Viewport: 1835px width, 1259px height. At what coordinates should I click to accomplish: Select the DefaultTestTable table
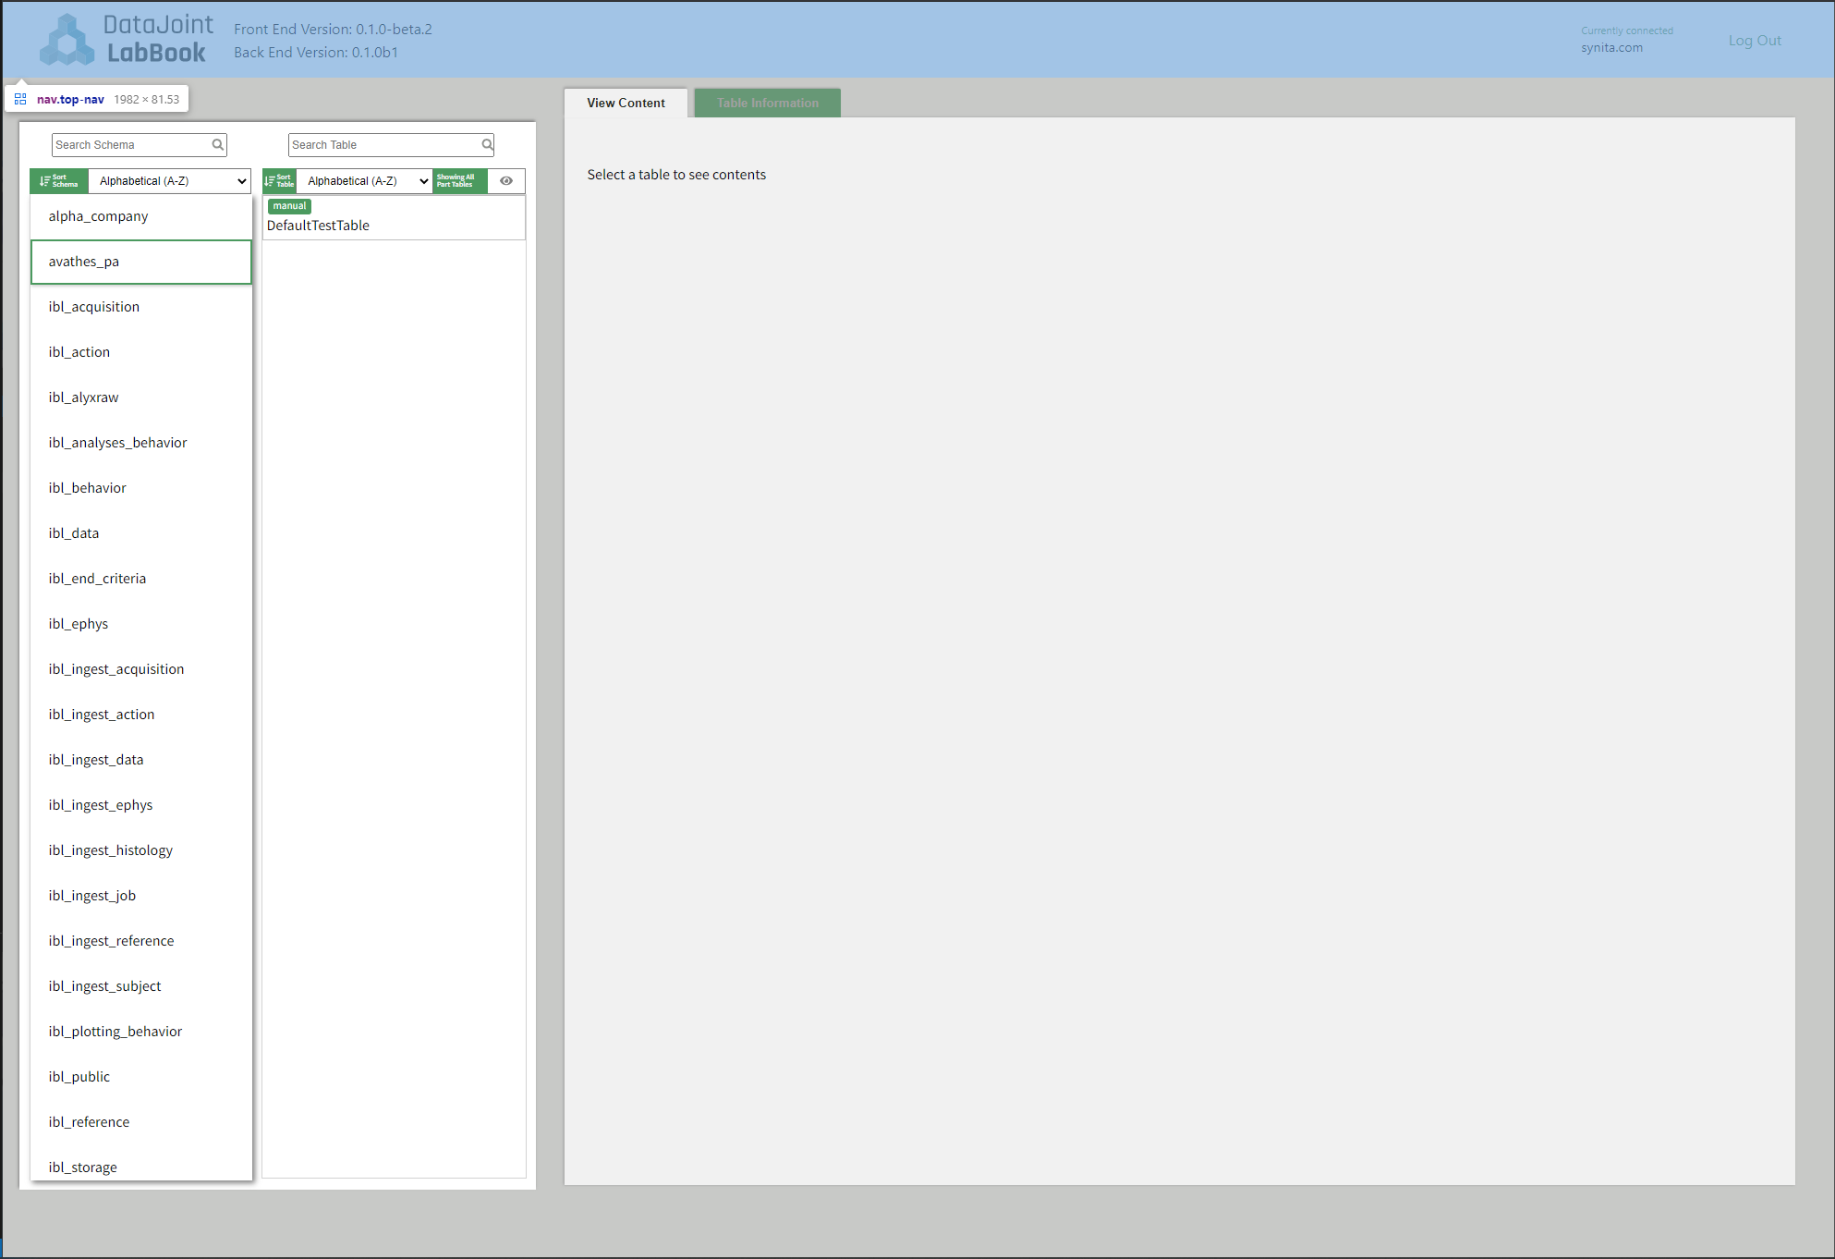tap(395, 218)
